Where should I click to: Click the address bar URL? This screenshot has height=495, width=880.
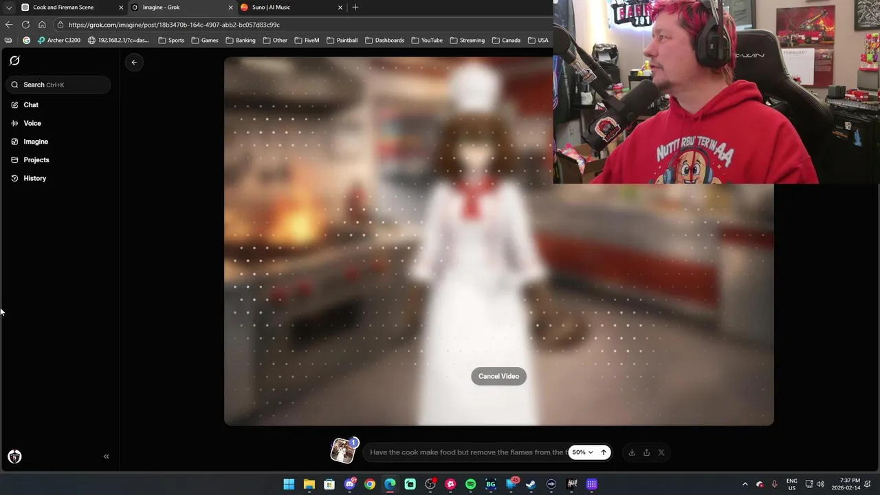(x=174, y=25)
